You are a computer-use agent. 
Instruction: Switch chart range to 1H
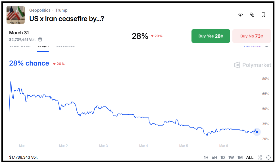[206, 157]
